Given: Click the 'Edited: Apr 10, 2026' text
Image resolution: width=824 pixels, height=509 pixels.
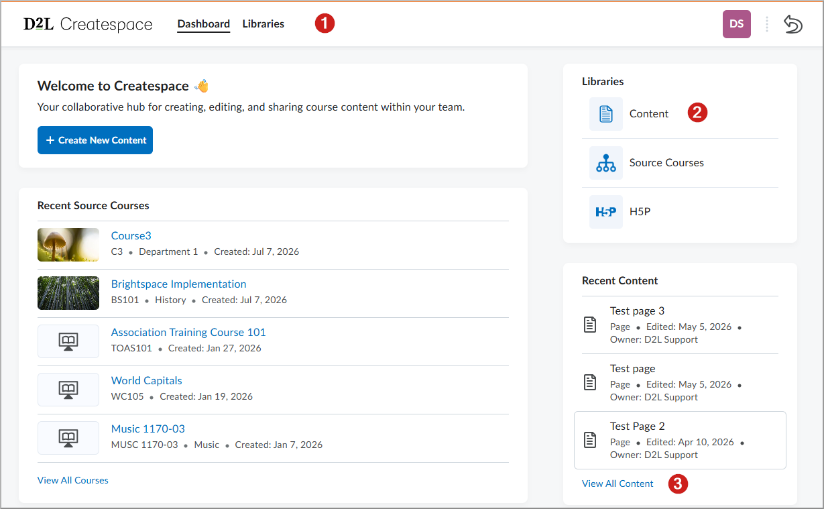Looking at the screenshot, I should [690, 443].
